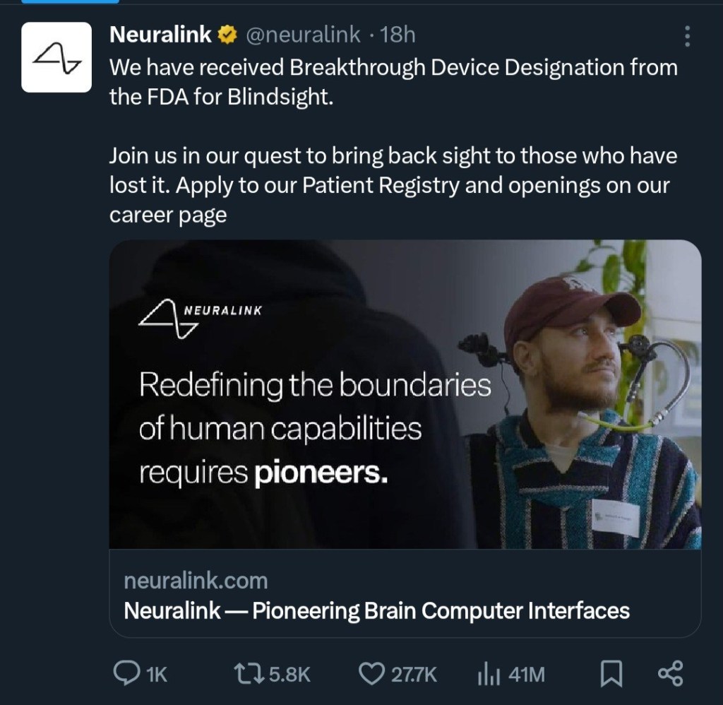Click the 5.8K reposts count

(289, 675)
